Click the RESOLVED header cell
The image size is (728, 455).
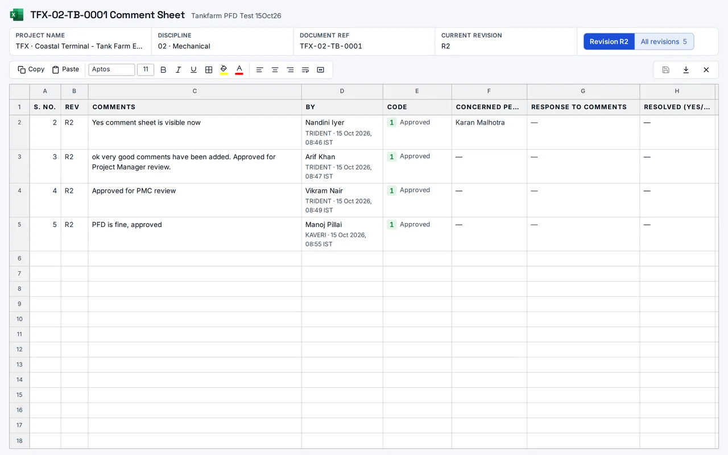(x=677, y=107)
